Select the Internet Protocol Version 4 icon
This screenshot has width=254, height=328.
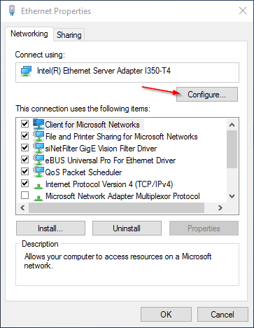tap(38, 186)
